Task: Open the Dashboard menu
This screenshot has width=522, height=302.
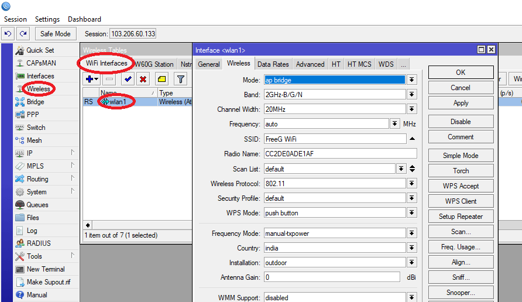Action: point(84,19)
